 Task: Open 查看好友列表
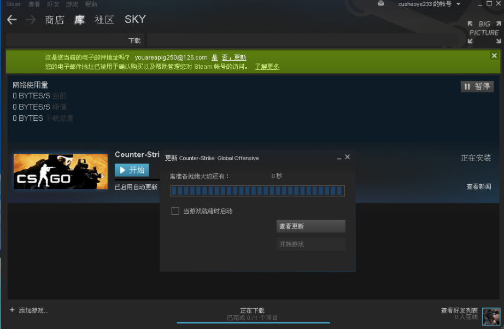(459, 310)
